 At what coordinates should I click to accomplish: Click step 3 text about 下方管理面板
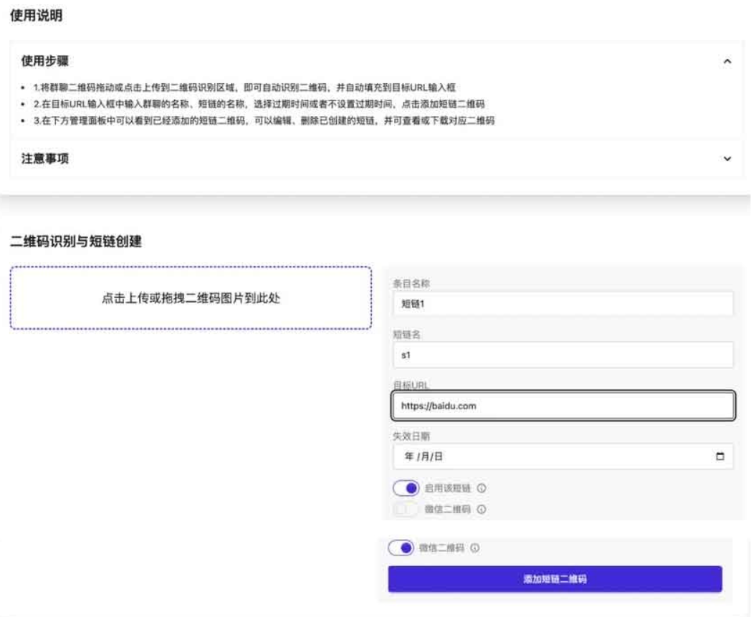(264, 120)
